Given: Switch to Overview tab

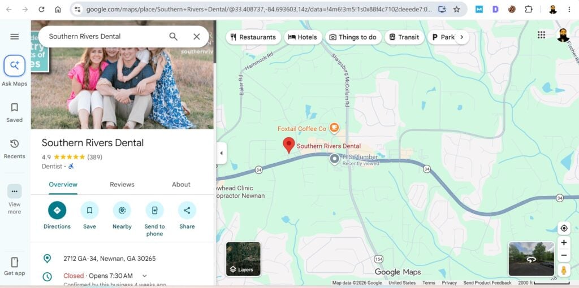Looking at the screenshot, I should pos(63,185).
